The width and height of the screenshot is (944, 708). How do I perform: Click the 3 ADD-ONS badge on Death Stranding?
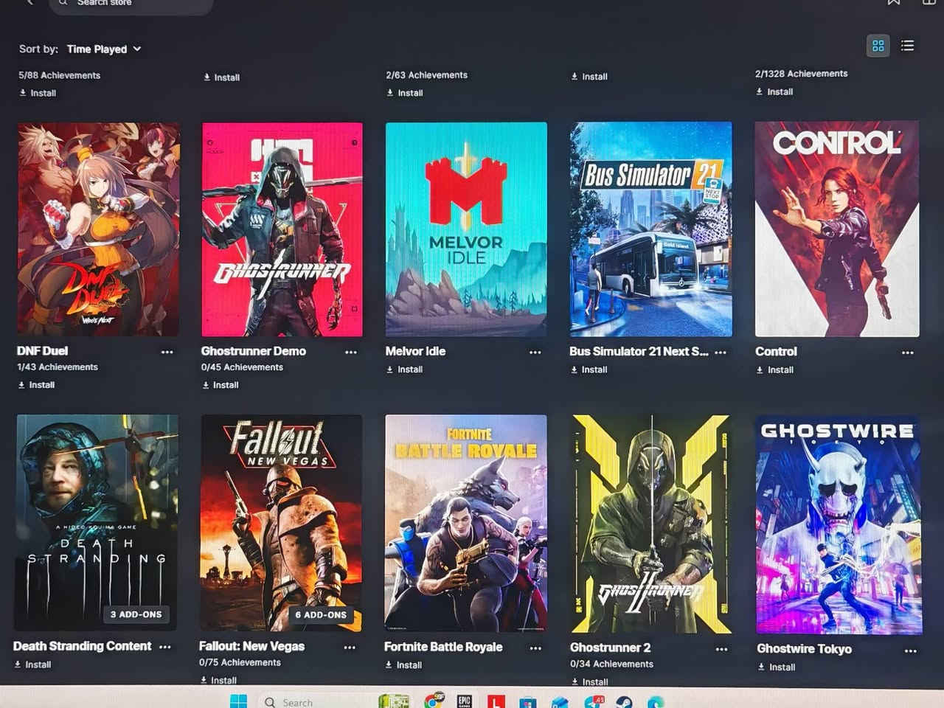(x=136, y=614)
